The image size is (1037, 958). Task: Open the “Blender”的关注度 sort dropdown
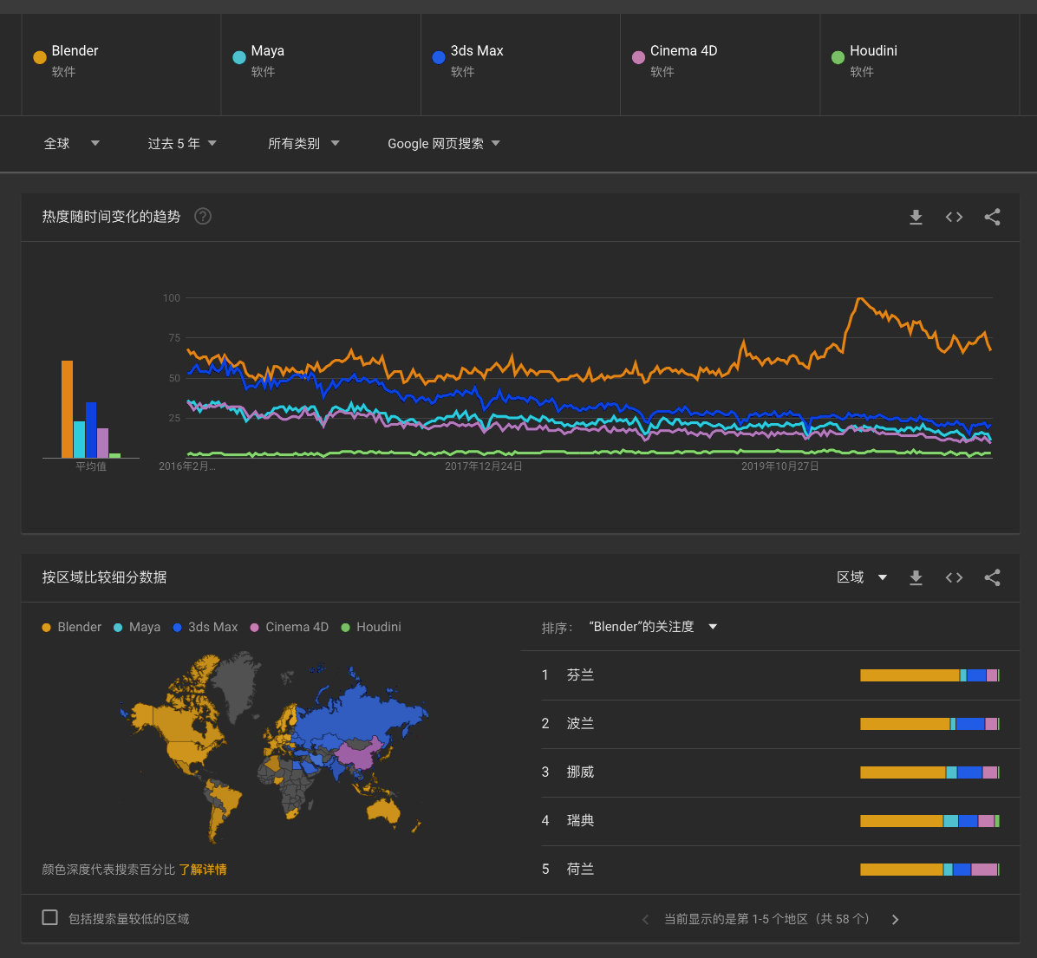pos(653,627)
